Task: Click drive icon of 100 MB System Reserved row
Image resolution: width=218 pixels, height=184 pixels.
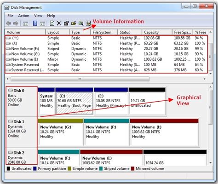Action: (8, 65)
